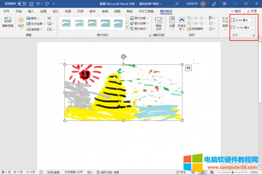The height and width of the screenshot is (175, 262).
Task: Select the fifth picture style thumbnail
Action: 118,23
